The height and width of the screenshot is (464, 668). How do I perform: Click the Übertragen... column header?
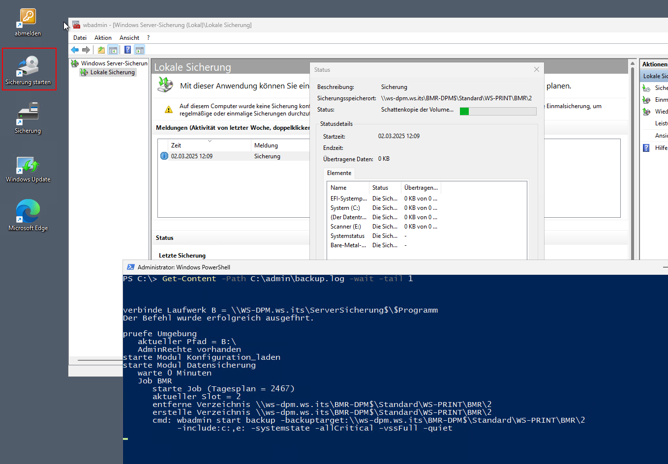tap(421, 188)
